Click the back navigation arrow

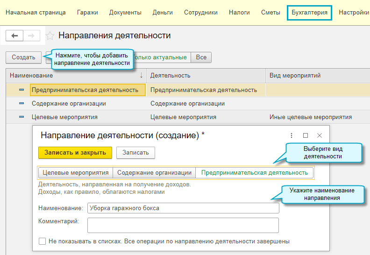click(14, 35)
